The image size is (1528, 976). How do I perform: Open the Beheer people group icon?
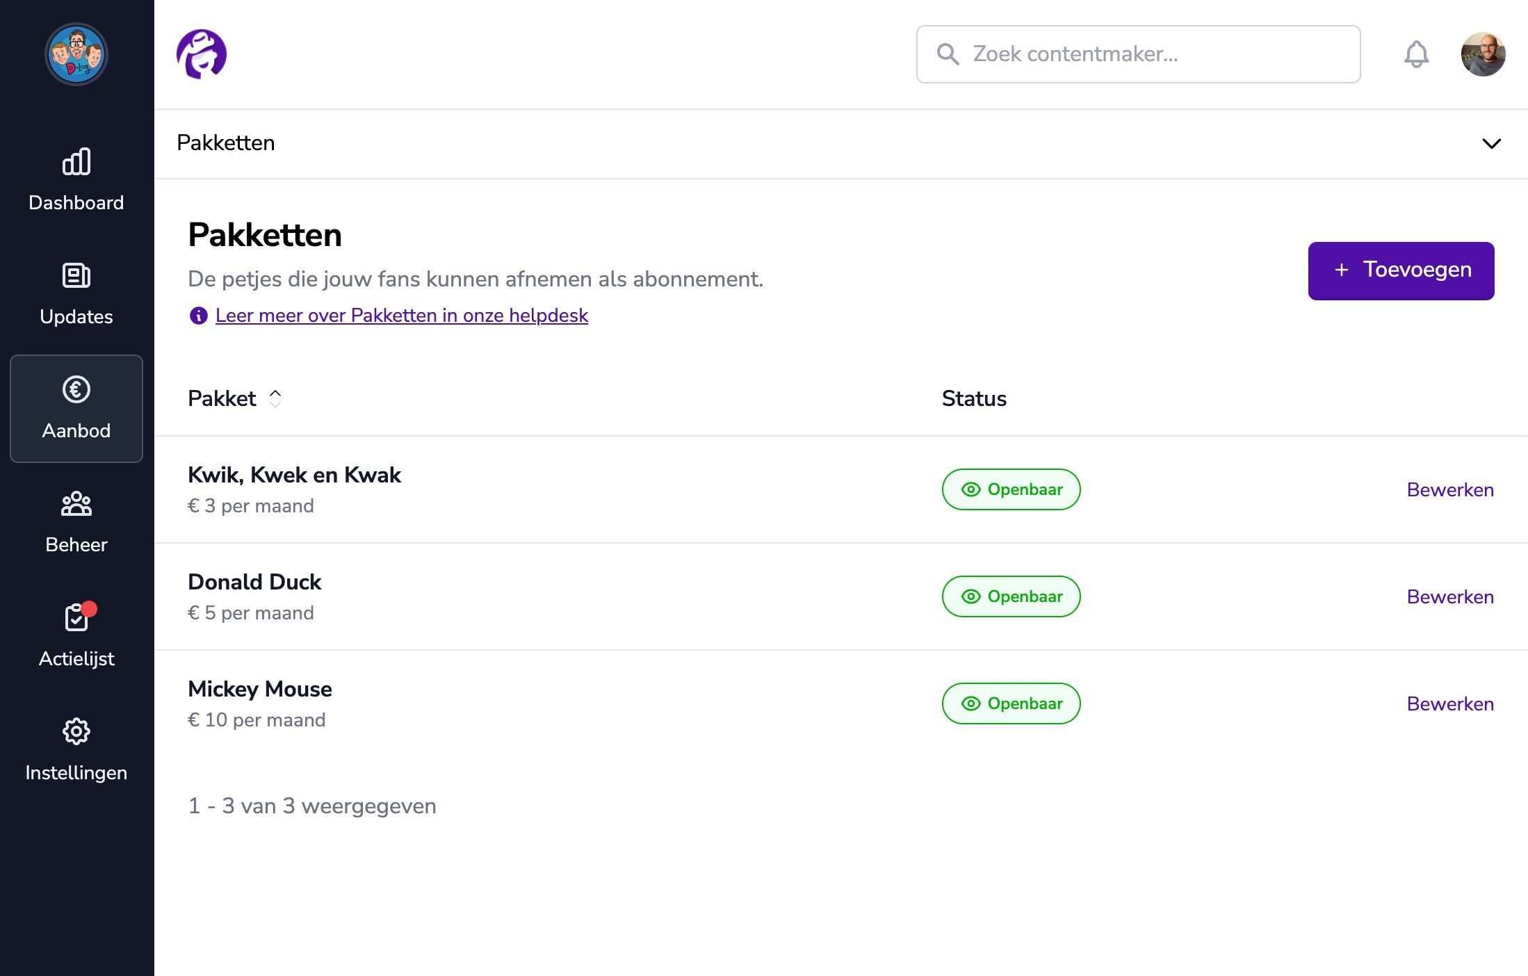(x=76, y=503)
